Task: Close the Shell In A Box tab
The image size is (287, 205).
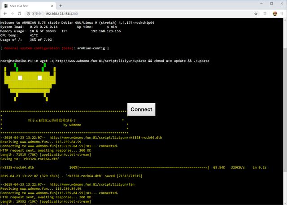Action: [52, 6]
